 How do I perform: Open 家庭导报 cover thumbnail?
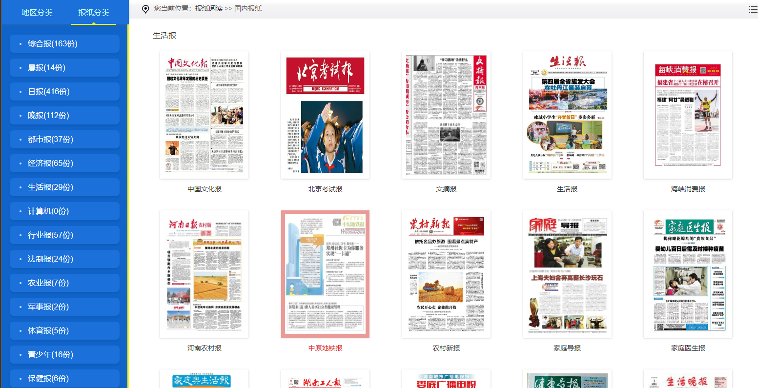(x=567, y=274)
